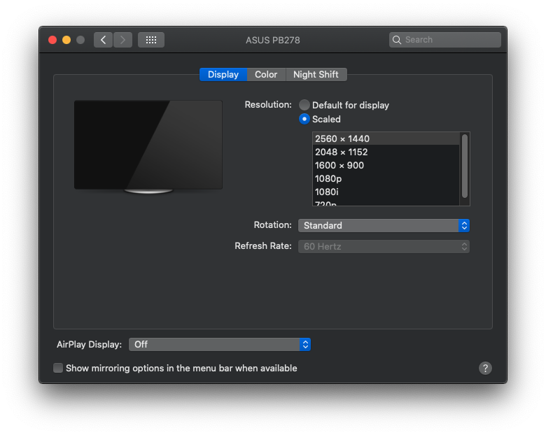Minimize the window with yellow button
The image size is (546, 435).
[x=66, y=40]
